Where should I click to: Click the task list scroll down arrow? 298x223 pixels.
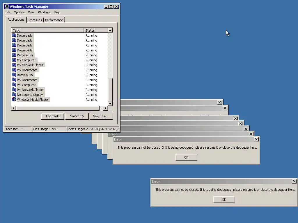(110, 104)
